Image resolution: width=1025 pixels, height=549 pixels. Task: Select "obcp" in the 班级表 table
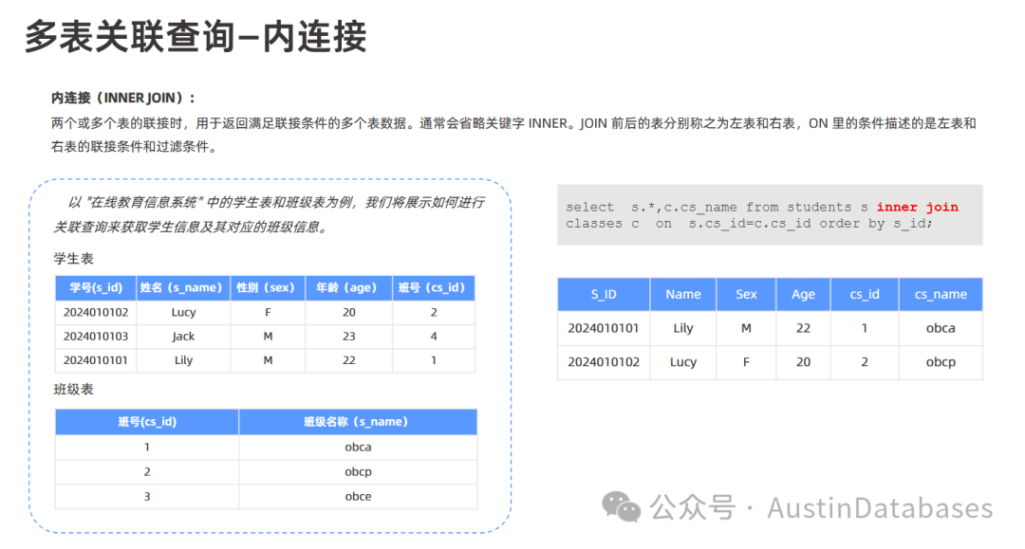pyautogui.click(x=358, y=471)
